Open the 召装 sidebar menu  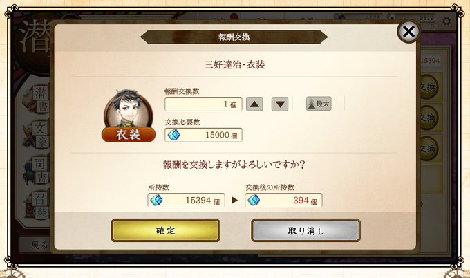[36, 205]
